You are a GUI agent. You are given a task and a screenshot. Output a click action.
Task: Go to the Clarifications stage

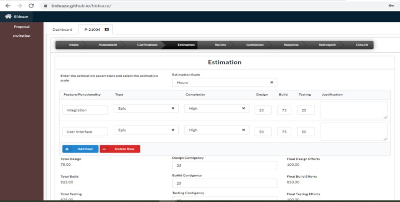(x=147, y=45)
